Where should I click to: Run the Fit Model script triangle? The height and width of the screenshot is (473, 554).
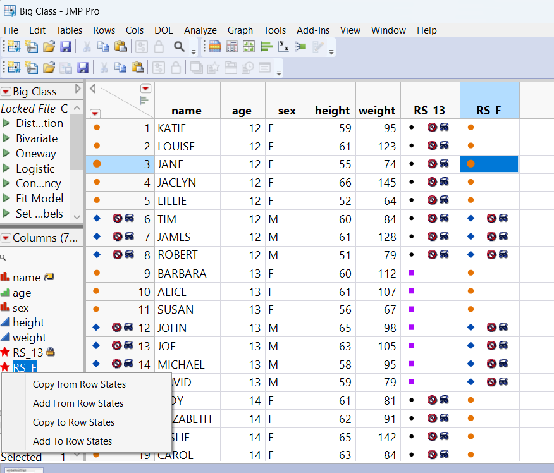6,198
